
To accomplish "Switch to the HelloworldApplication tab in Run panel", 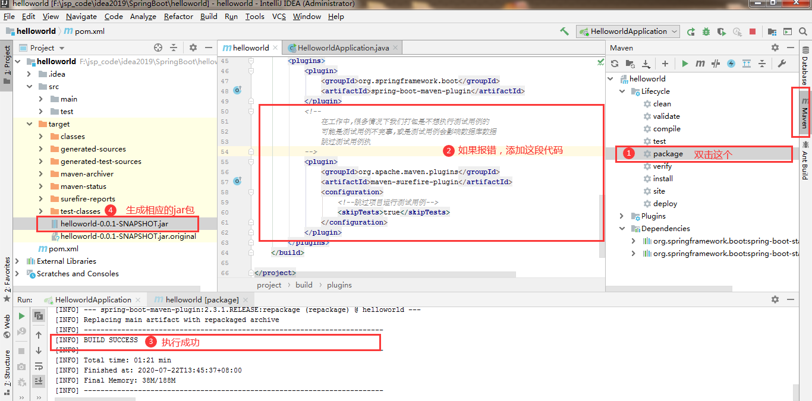I will point(93,300).
